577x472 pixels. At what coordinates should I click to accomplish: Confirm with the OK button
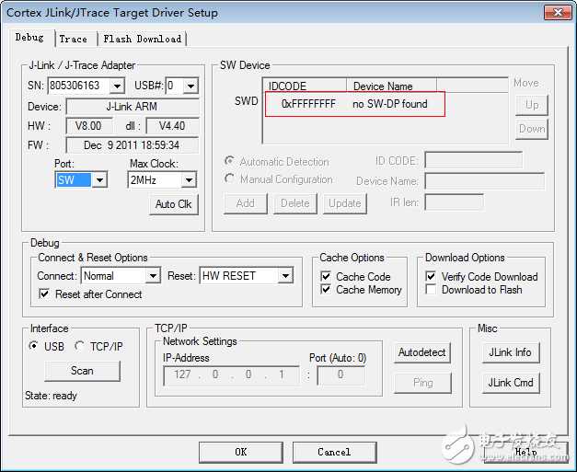click(241, 452)
